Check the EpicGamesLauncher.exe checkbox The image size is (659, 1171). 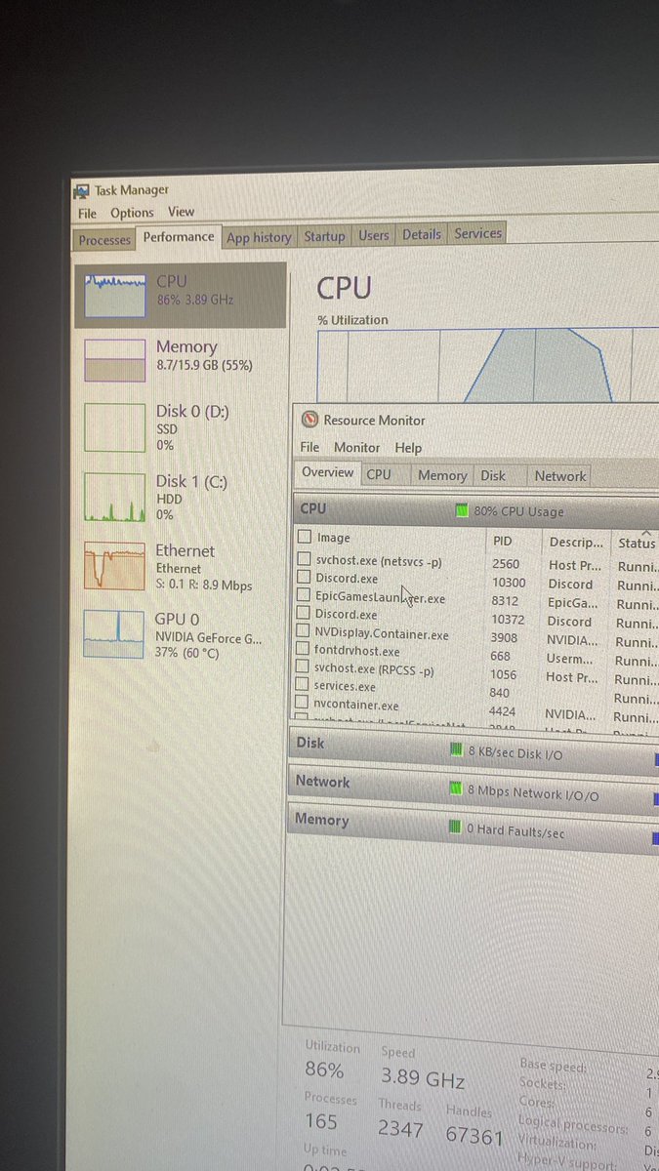coord(304,596)
